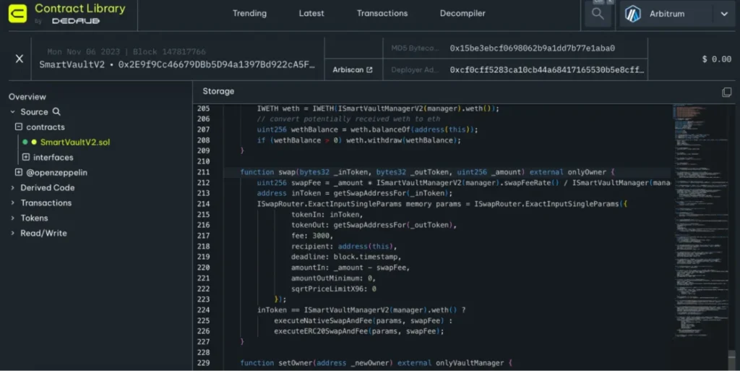Expand the @openzeppelin folder plus box
Image resolution: width=740 pixels, height=371 pixels.
[x=19, y=173]
